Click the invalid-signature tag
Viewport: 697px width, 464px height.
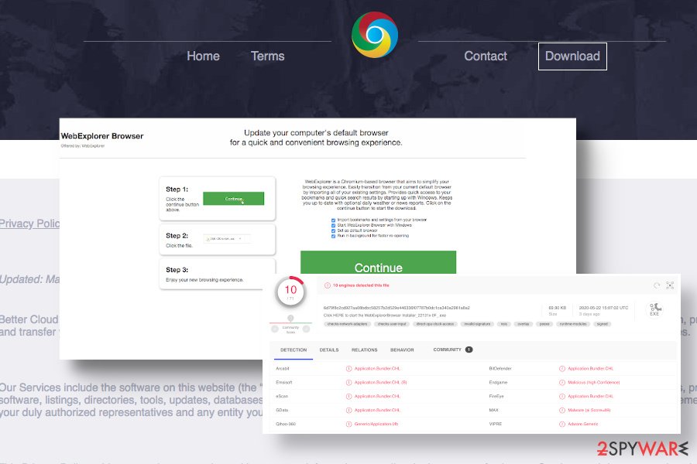[x=477, y=324]
